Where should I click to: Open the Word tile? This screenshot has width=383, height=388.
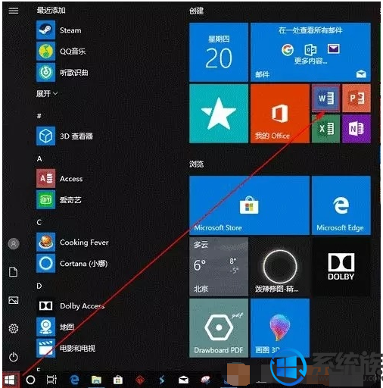(325, 99)
